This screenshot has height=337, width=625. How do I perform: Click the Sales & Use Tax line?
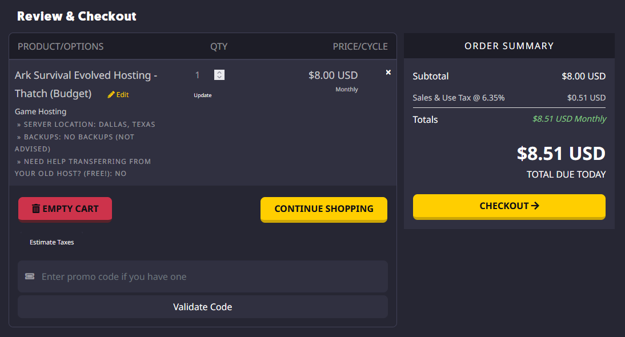[458, 98]
